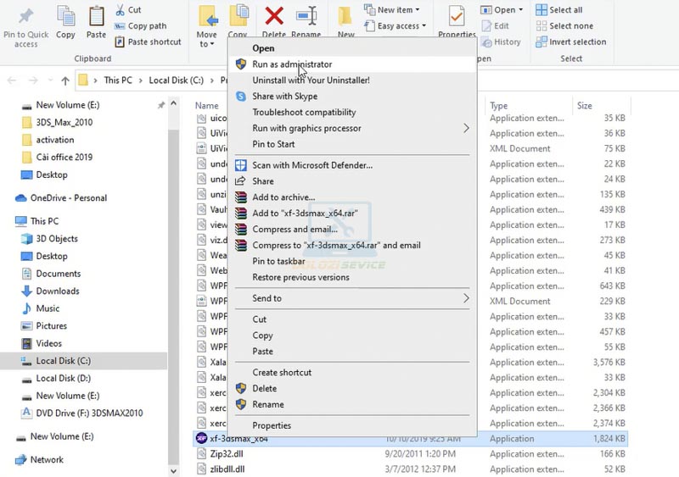Choose Delete in the context menu
The image size is (679, 477).
[352, 388]
